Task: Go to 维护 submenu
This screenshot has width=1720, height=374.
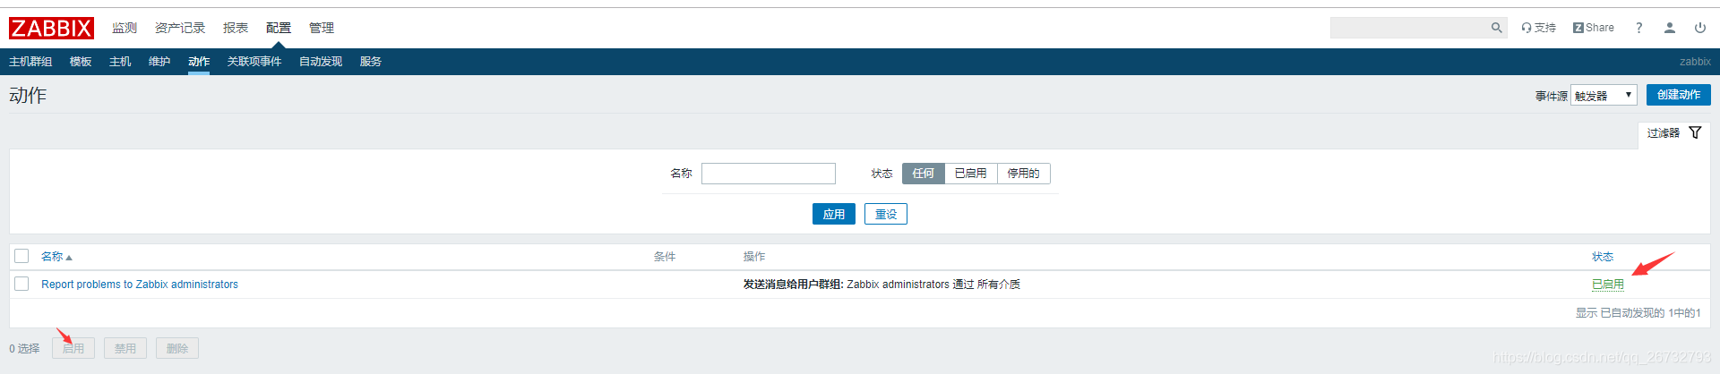Action: pos(159,62)
